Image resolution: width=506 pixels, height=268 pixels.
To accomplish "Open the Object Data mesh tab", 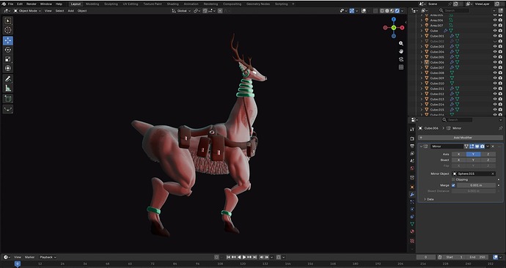I will click(x=412, y=224).
